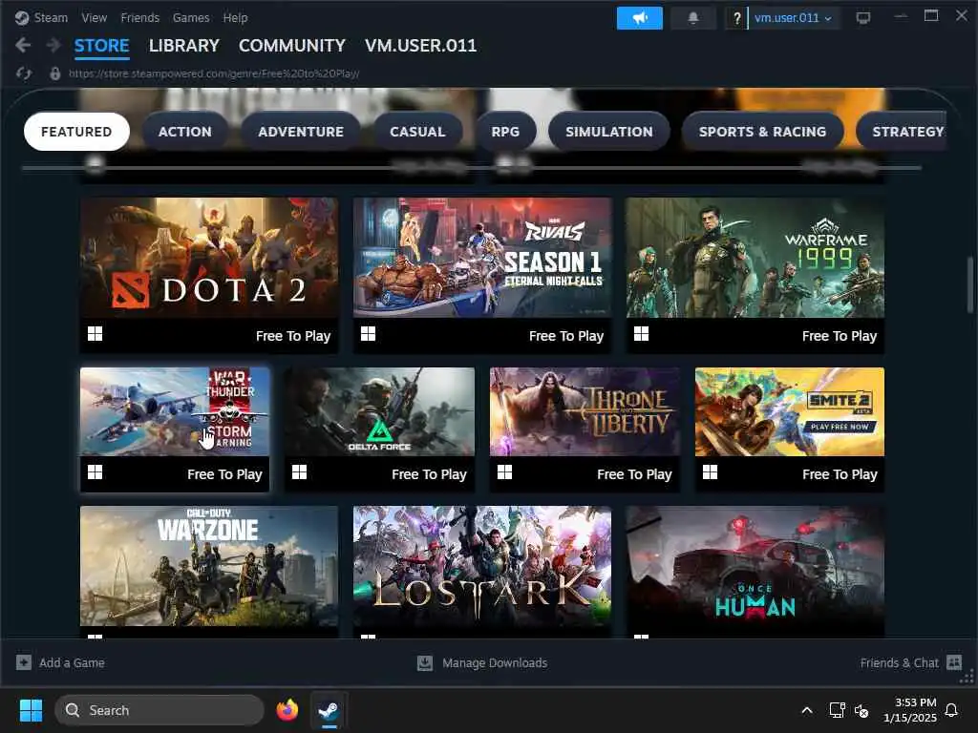Open the Throne and Liberty capsule

585,429
